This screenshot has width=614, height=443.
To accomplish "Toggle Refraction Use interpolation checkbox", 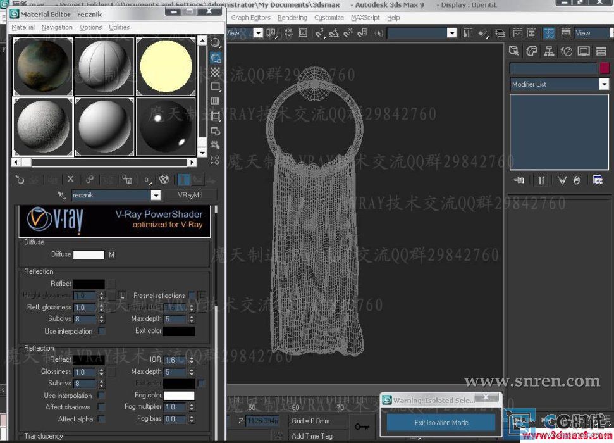I will click(x=101, y=395).
